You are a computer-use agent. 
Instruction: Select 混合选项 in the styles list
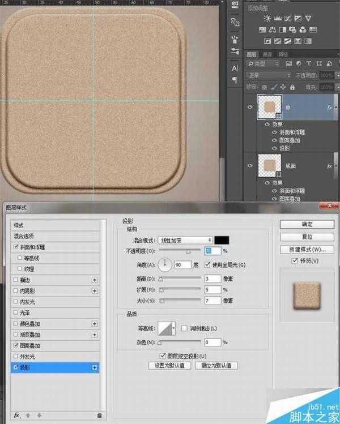click(x=56, y=236)
